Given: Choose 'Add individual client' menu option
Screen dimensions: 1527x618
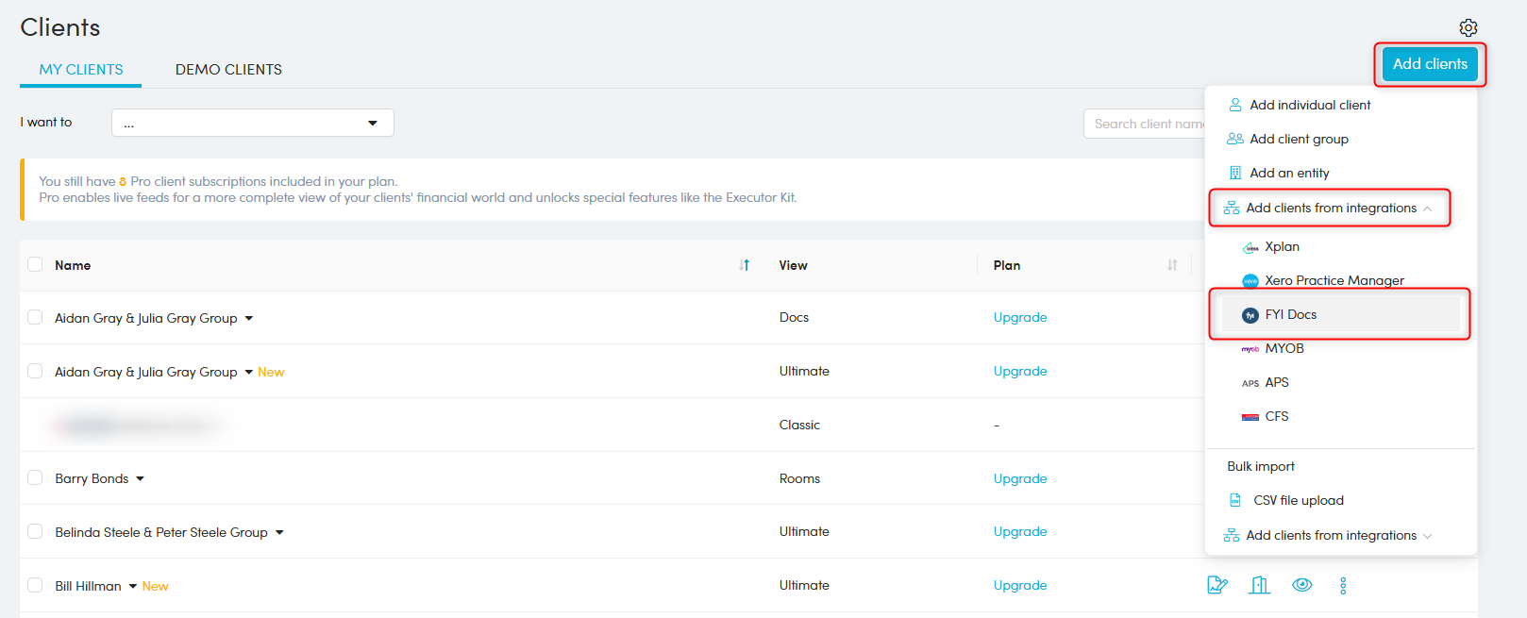Looking at the screenshot, I should click(x=1309, y=106).
